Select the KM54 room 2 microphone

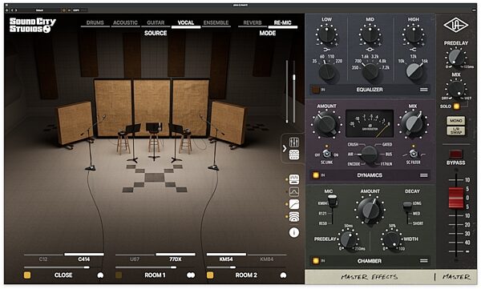coord(226,259)
